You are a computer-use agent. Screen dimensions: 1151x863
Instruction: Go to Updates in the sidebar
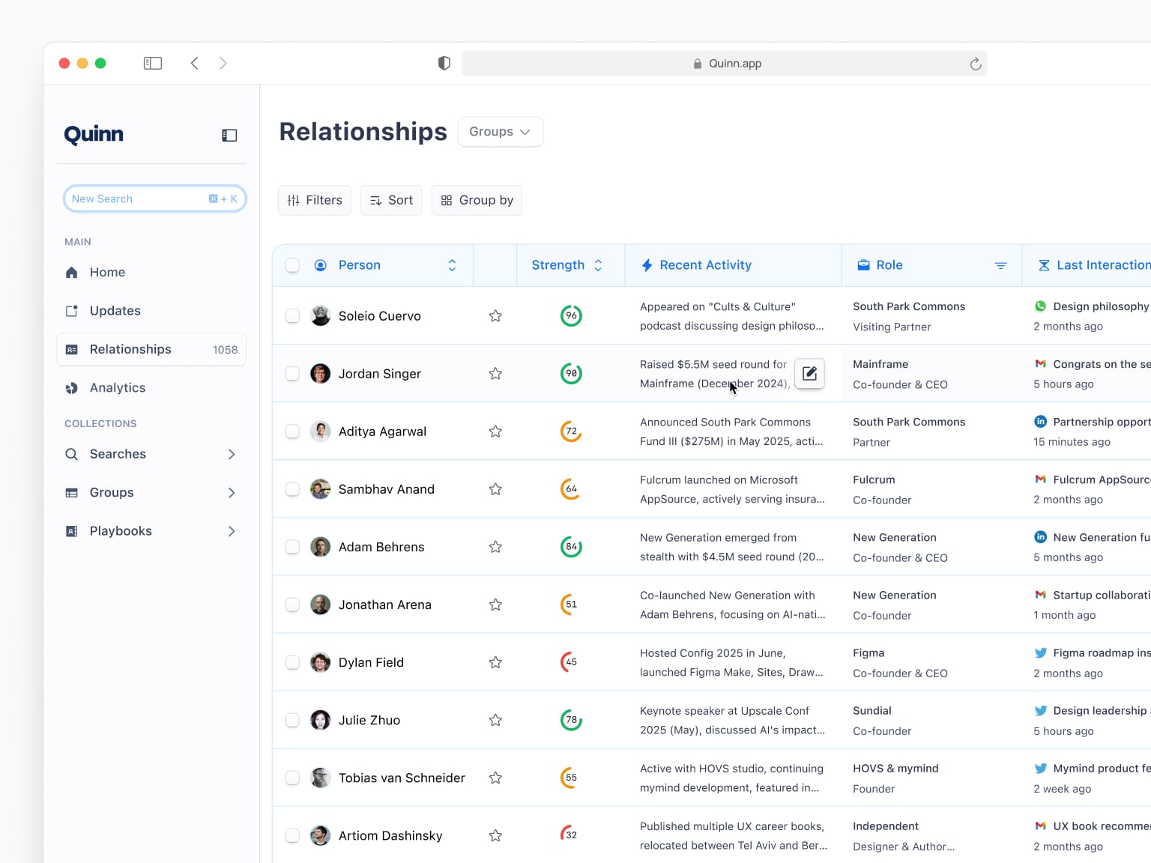tap(115, 311)
